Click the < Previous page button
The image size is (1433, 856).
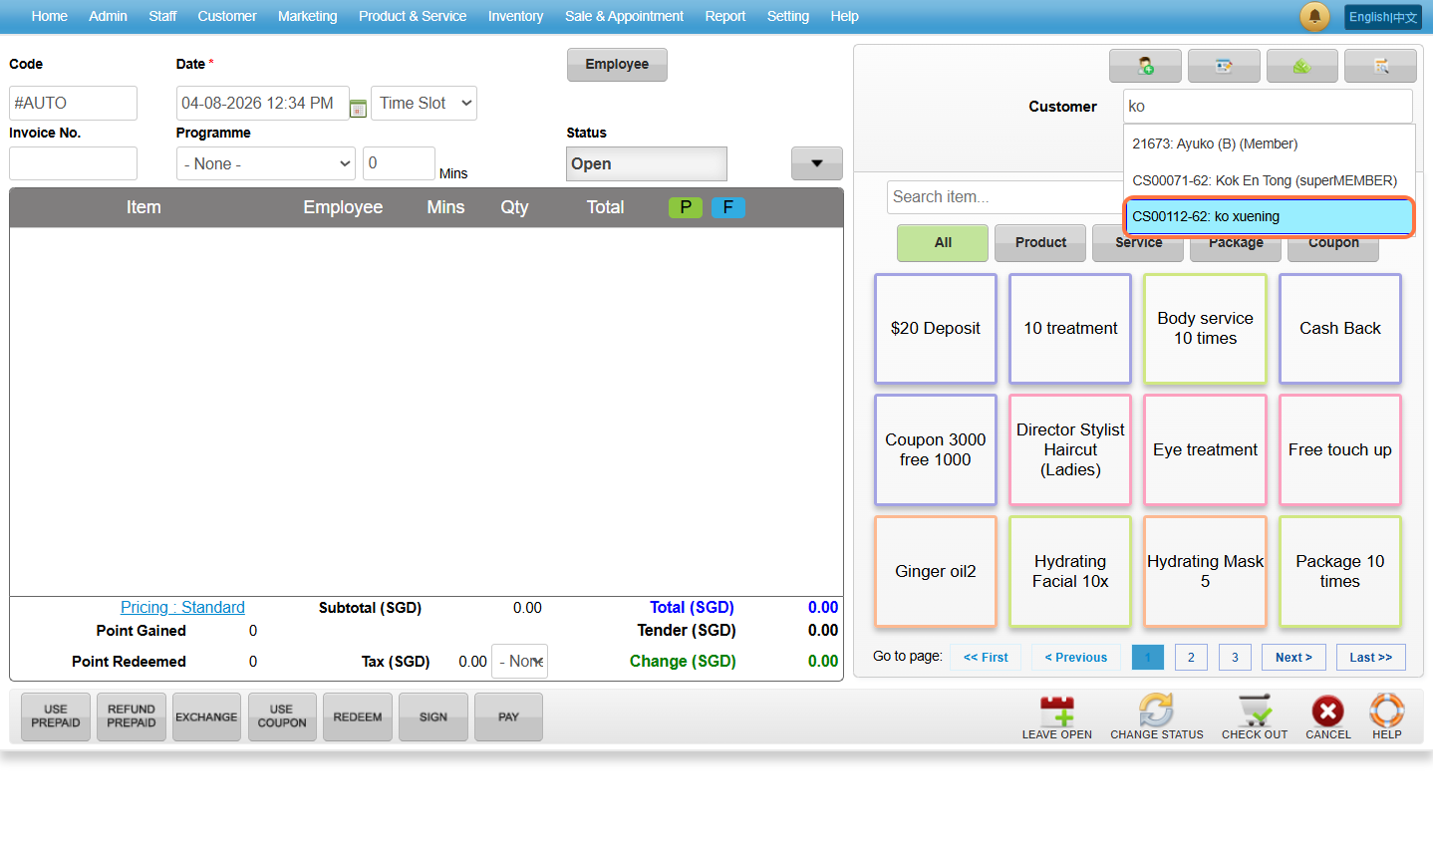(1075, 657)
